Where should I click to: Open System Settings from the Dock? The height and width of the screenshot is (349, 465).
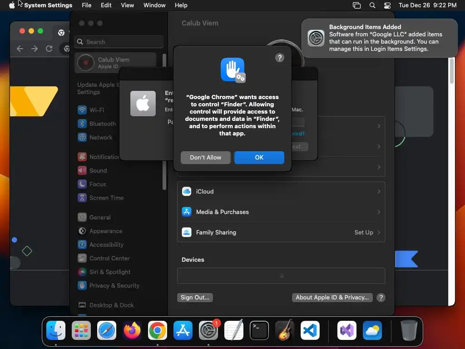[208, 330]
